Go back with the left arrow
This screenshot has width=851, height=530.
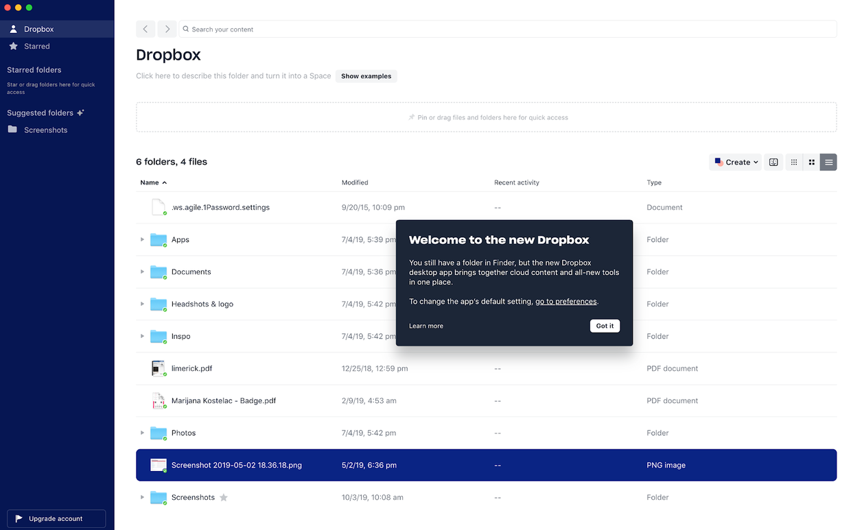[145, 29]
